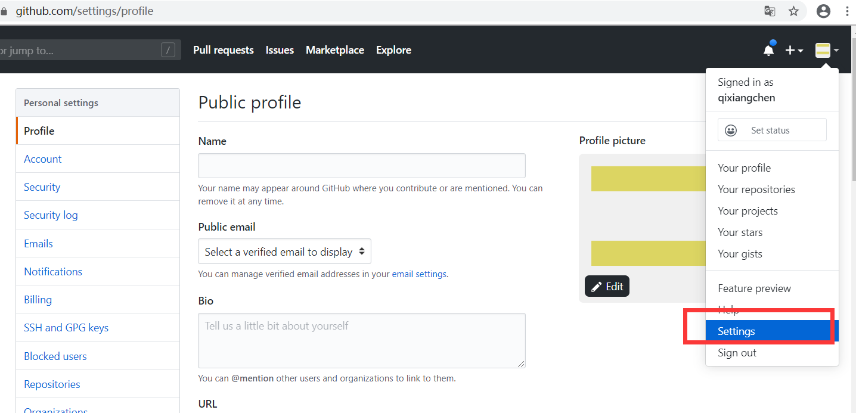
Task: Select Profile in Personal settings sidebar
Action: [x=98, y=131]
